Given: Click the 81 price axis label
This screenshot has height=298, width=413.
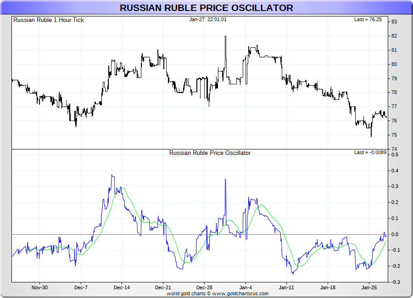Looking at the screenshot, I should [394, 50].
